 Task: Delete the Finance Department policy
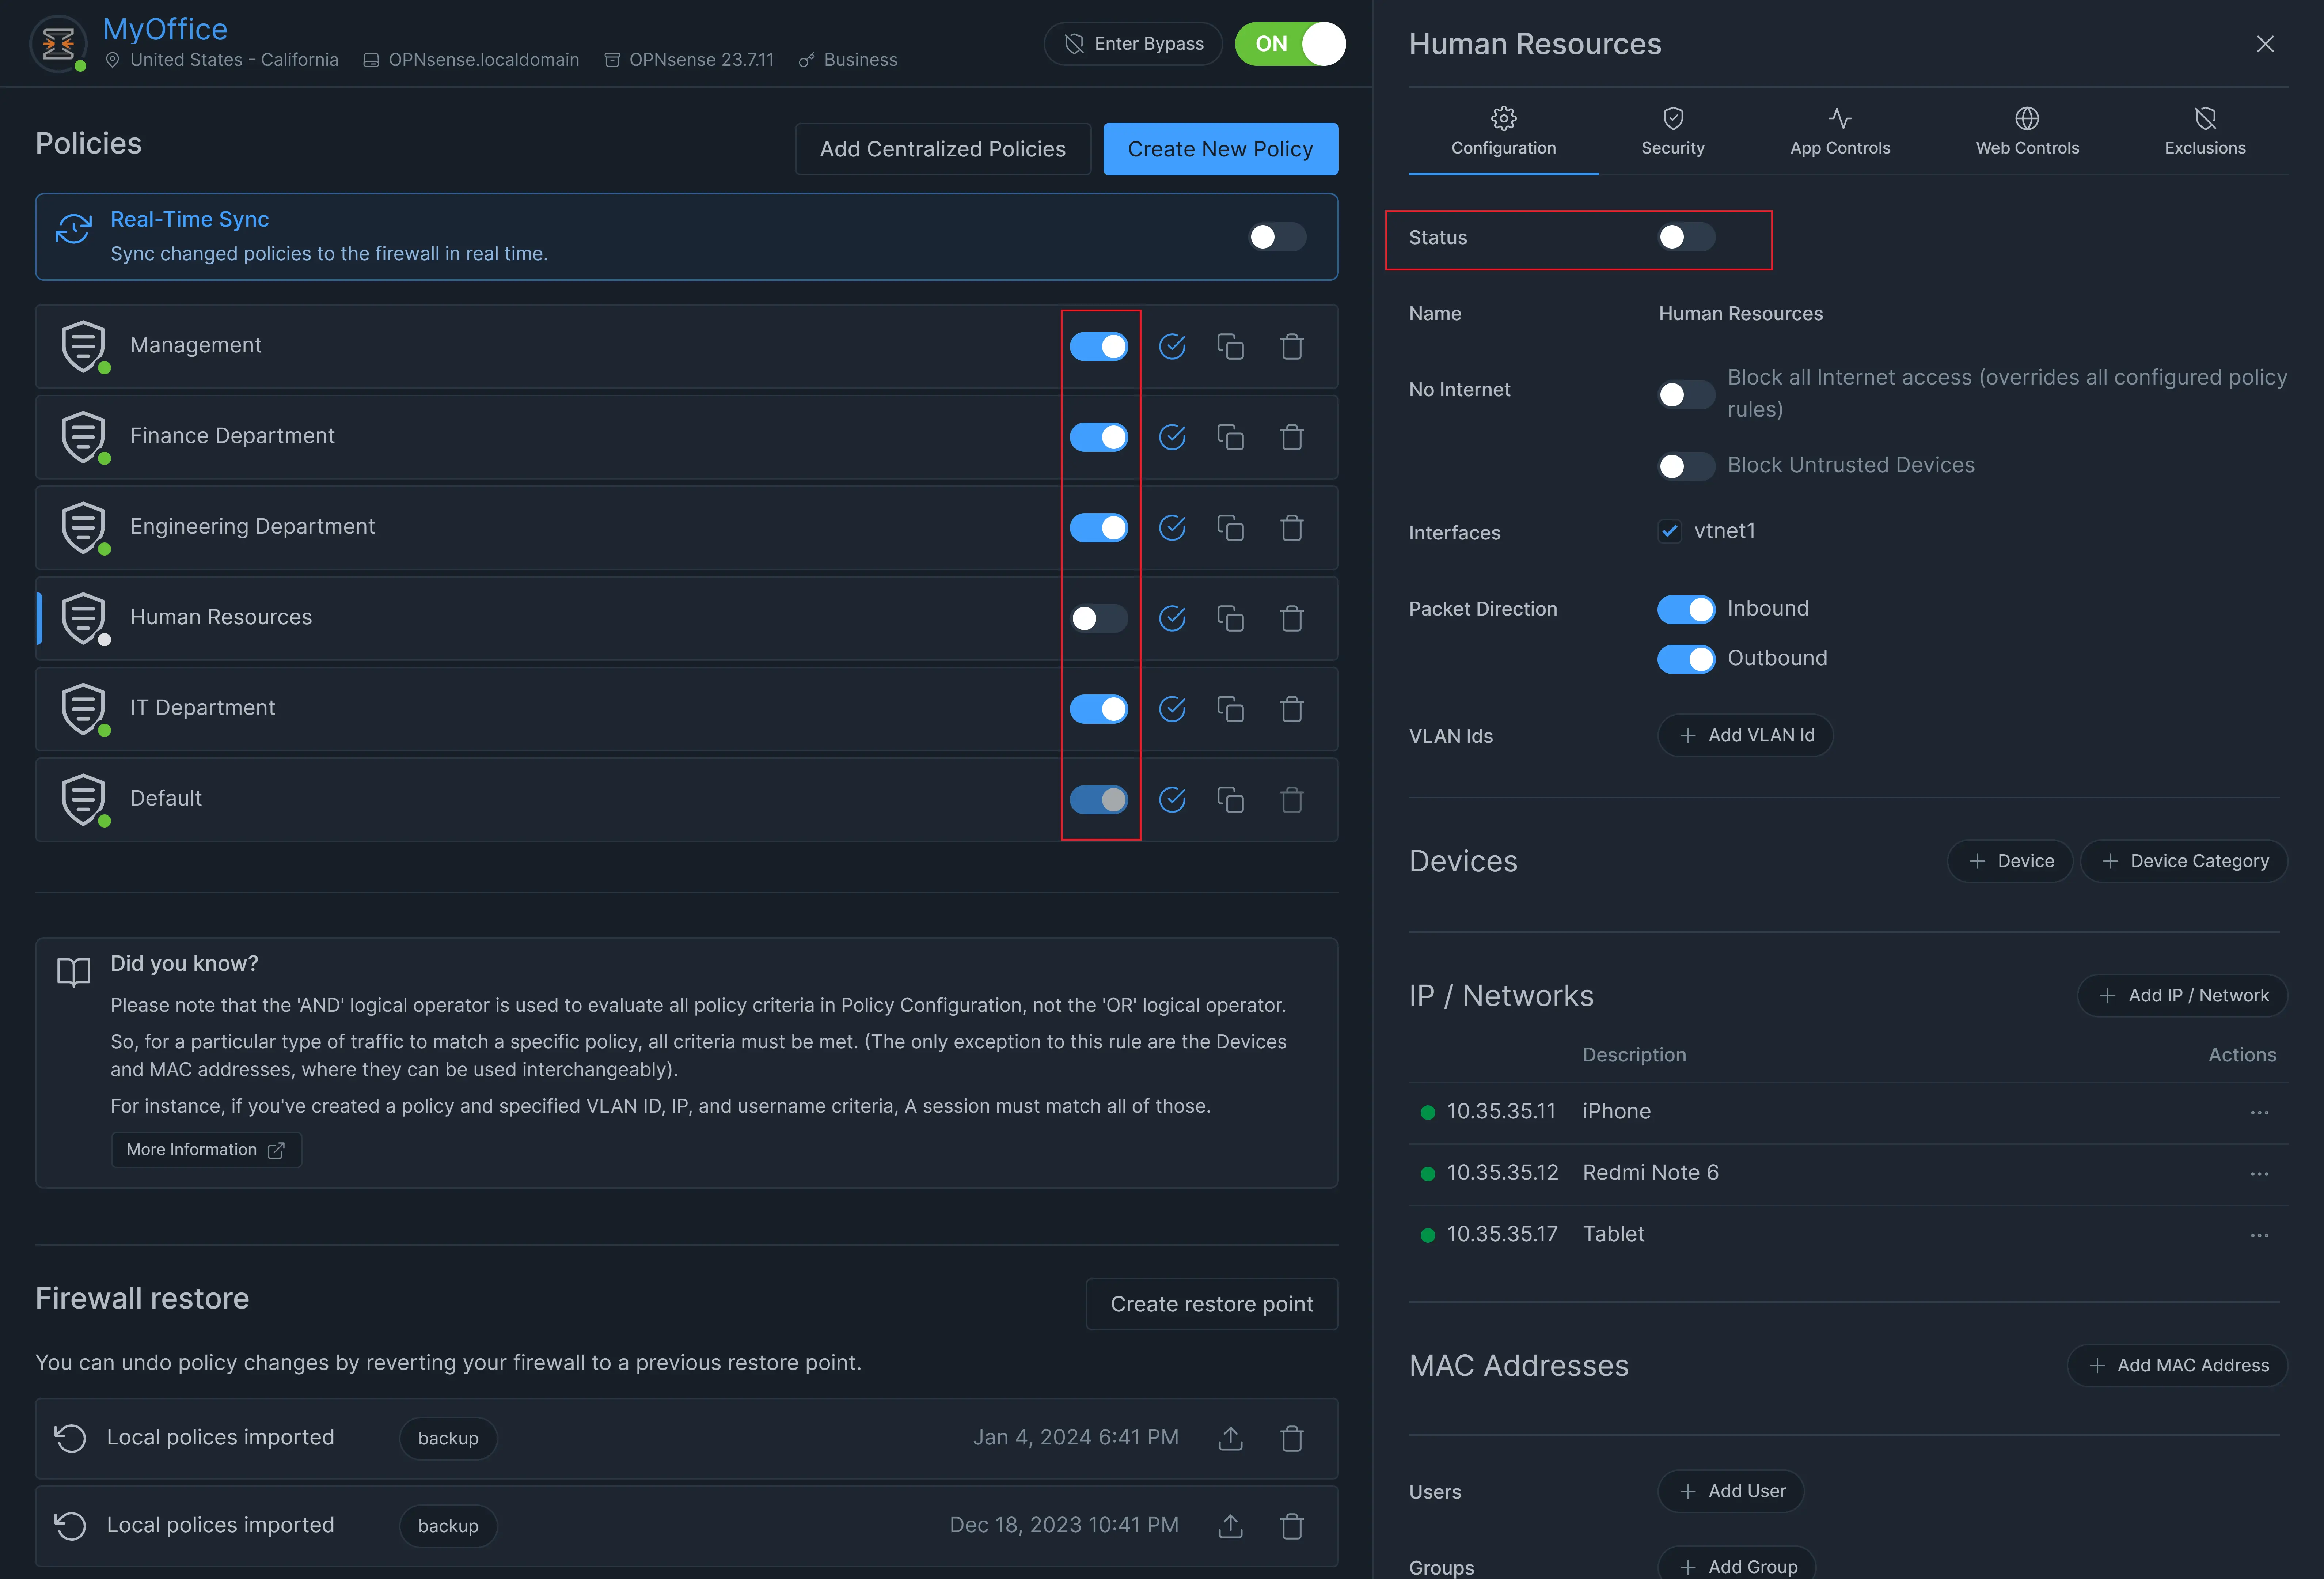click(1292, 437)
